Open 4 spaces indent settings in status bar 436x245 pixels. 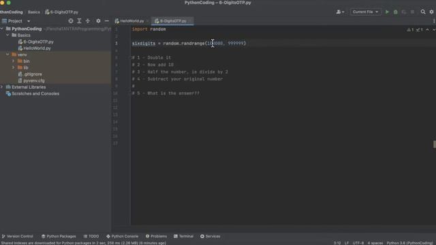[x=375, y=243]
